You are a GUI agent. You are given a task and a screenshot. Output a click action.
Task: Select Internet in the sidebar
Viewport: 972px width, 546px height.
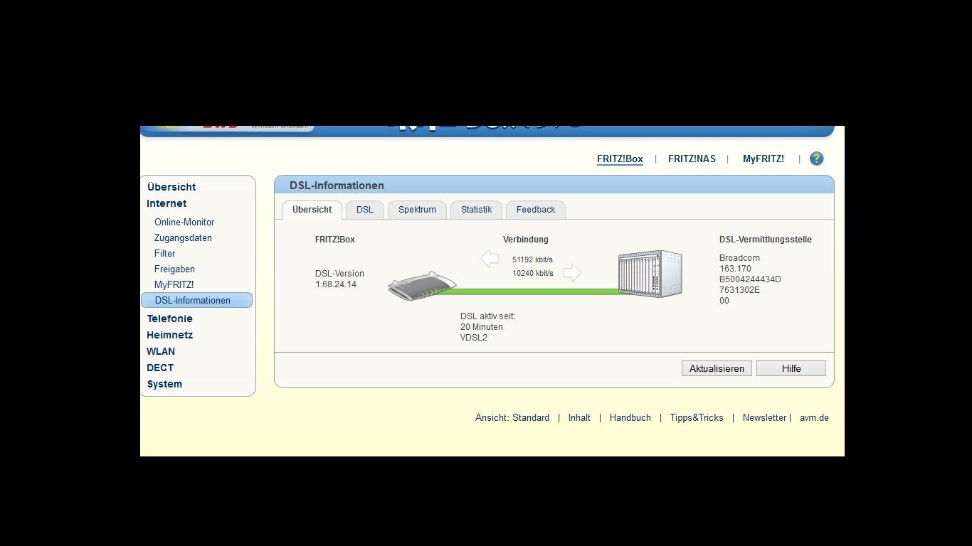point(167,203)
